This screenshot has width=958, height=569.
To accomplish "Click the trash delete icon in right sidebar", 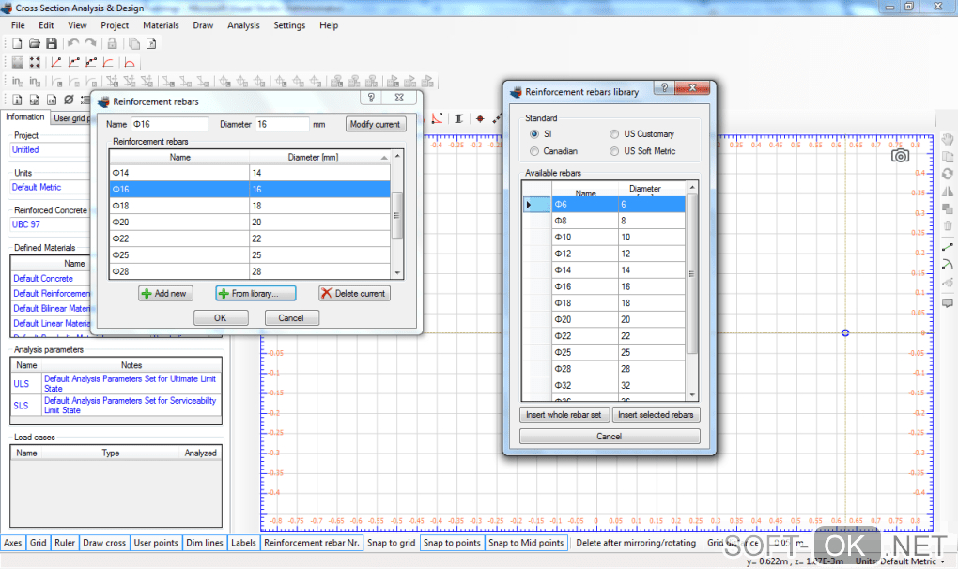I will (948, 225).
